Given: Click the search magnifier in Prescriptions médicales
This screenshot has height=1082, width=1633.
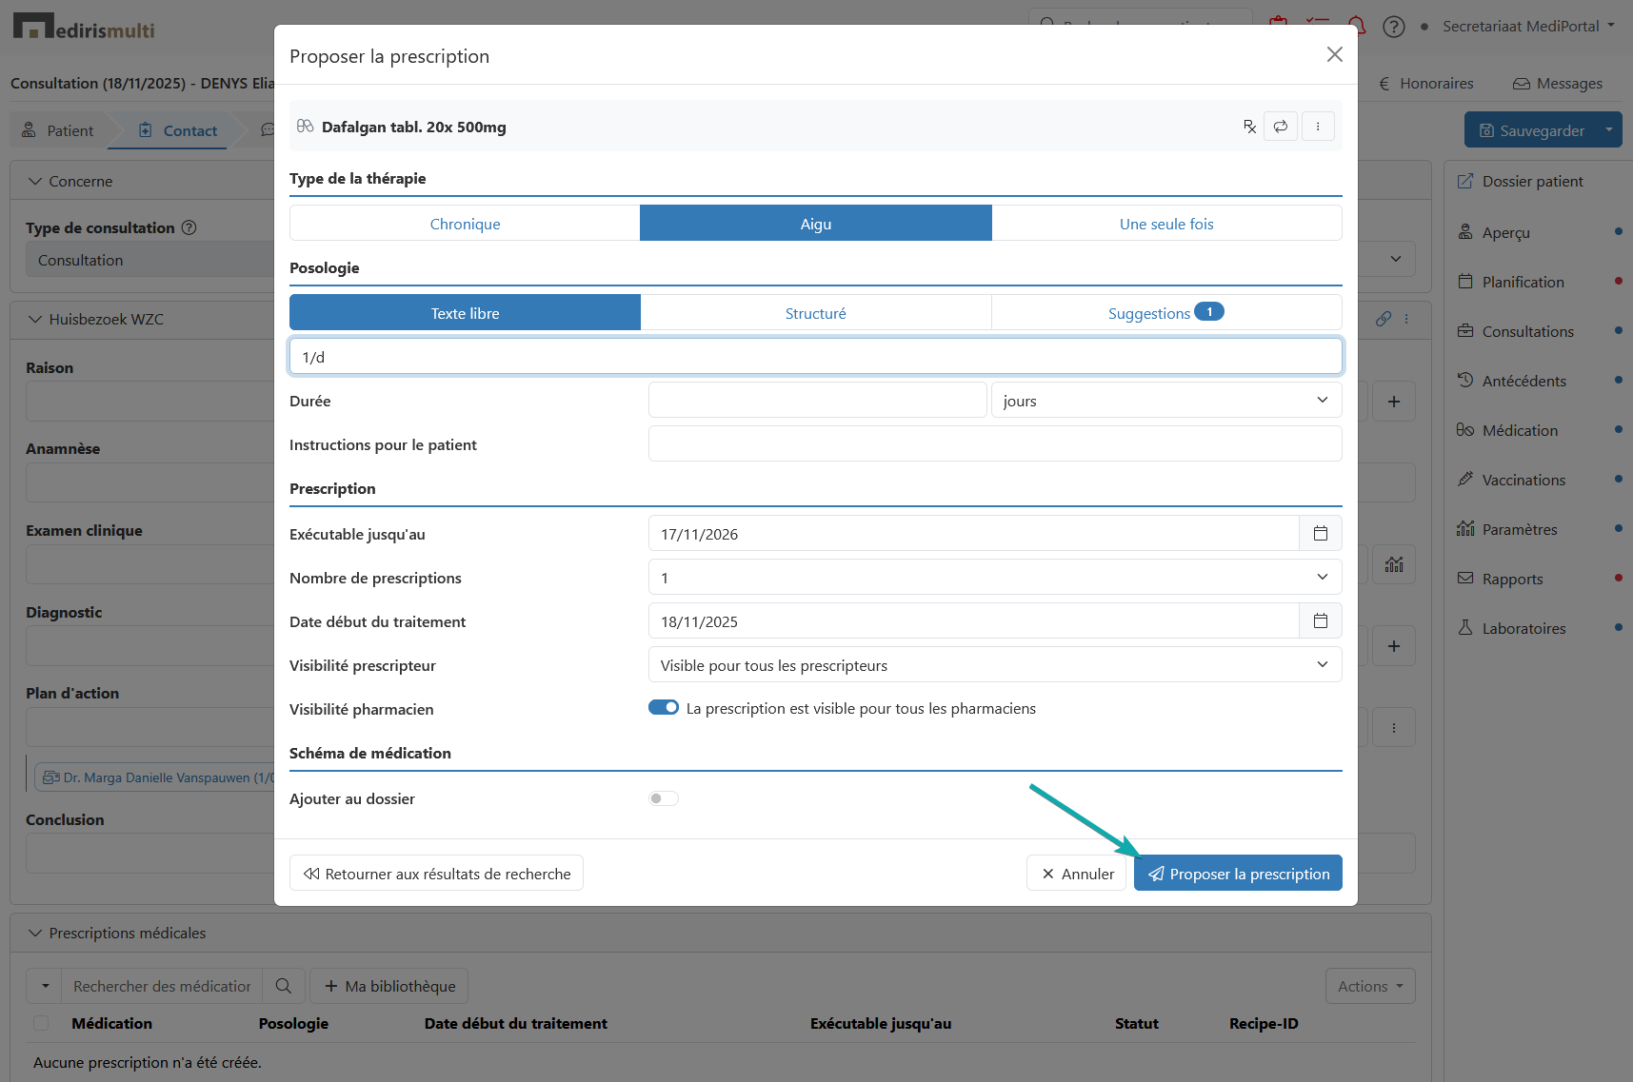Looking at the screenshot, I should tap(284, 986).
